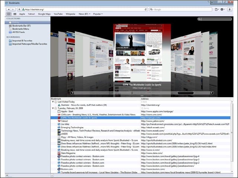This screenshot has height=178, width=238.
Task: Go back with the Back arrow button
Action: [x=9, y=9]
